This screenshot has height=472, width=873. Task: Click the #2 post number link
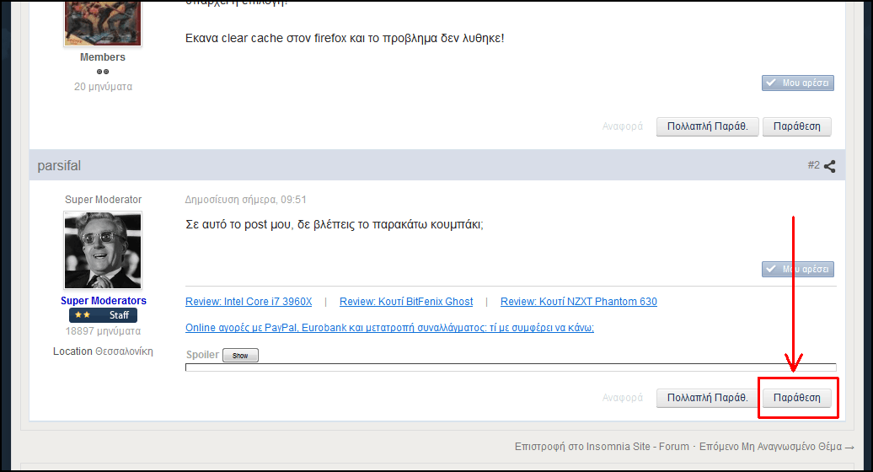[813, 165]
